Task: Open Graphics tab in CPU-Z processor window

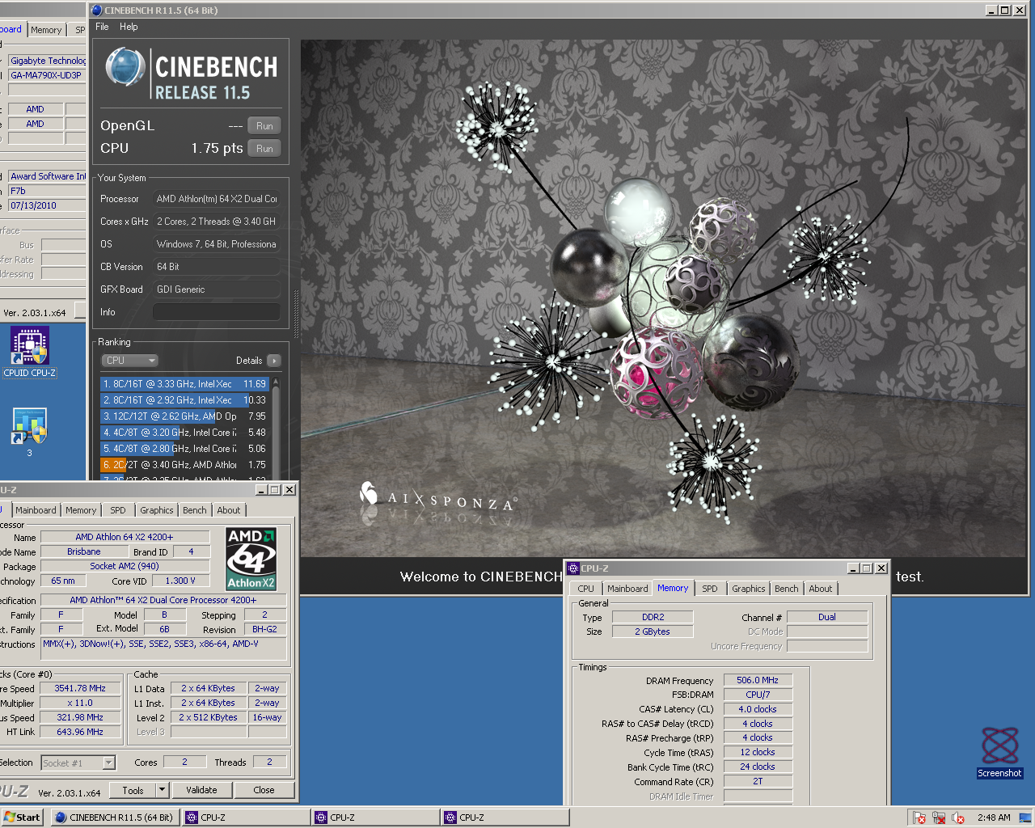Action: click(x=156, y=510)
